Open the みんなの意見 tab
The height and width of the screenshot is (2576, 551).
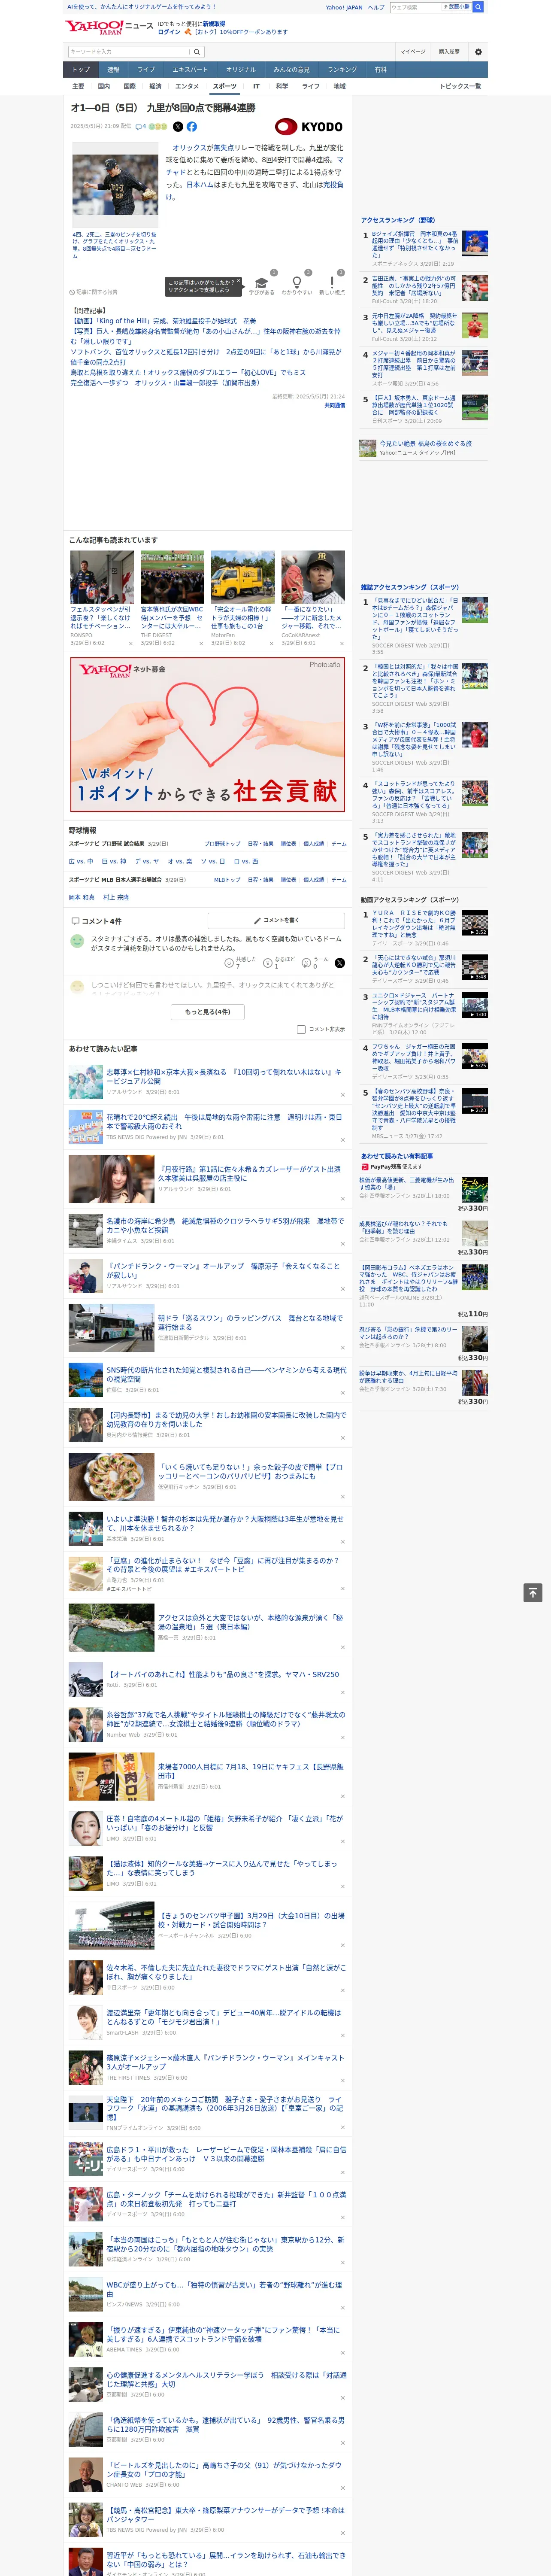291,70
